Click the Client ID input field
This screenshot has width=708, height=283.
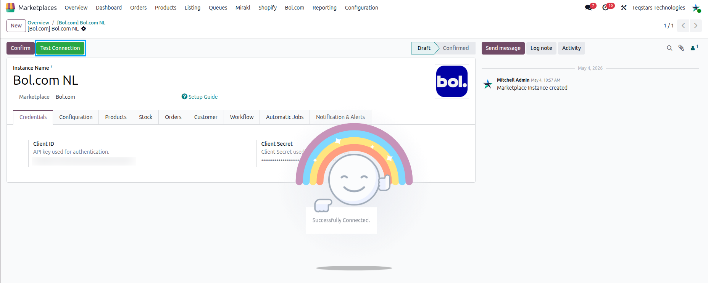84,161
